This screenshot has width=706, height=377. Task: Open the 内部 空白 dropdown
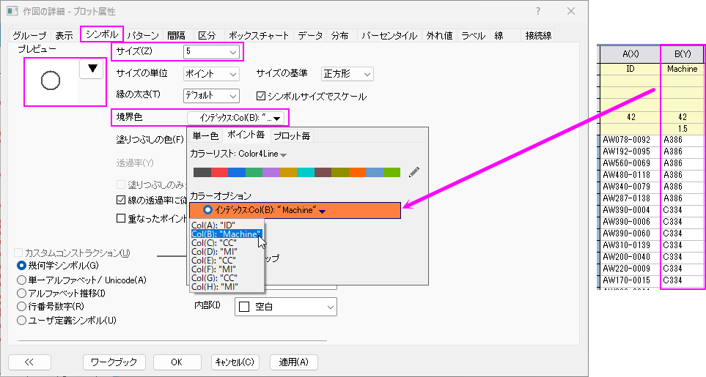click(x=285, y=307)
